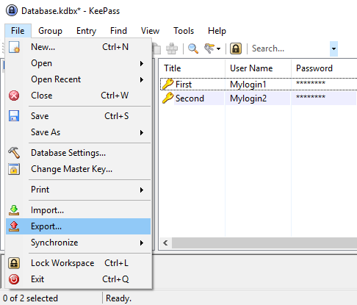Click the hammer icon for Database Settings
The width and height of the screenshot is (357, 305).
(14, 153)
